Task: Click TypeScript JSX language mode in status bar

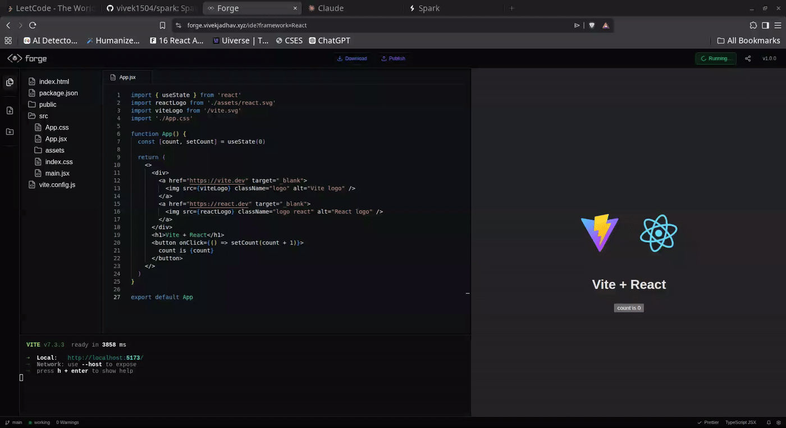Action: point(741,422)
